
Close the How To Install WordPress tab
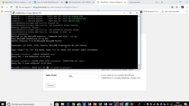click(62, 2)
